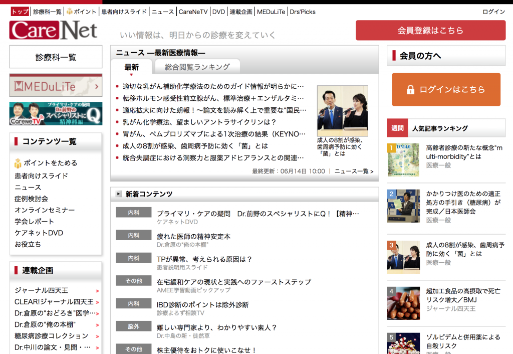Open 学会レポート in content list

click(x=34, y=221)
